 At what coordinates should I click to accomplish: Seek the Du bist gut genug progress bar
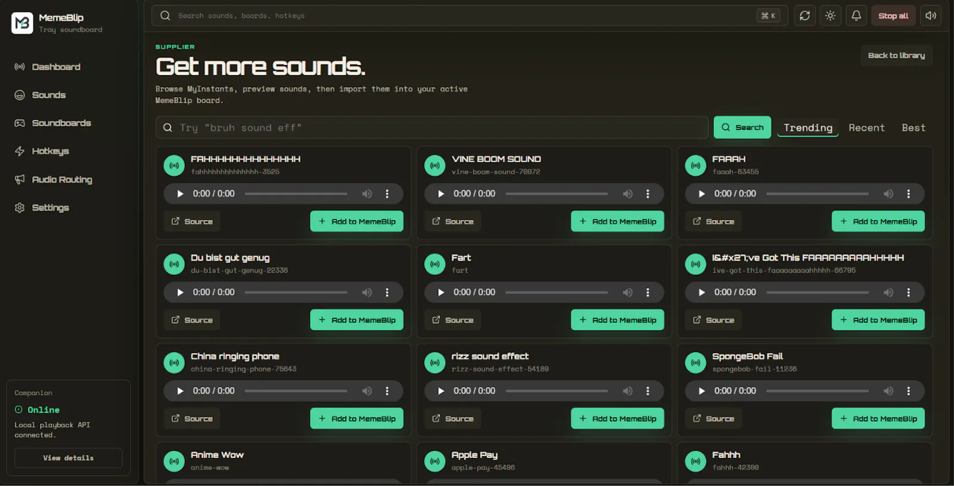click(296, 292)
